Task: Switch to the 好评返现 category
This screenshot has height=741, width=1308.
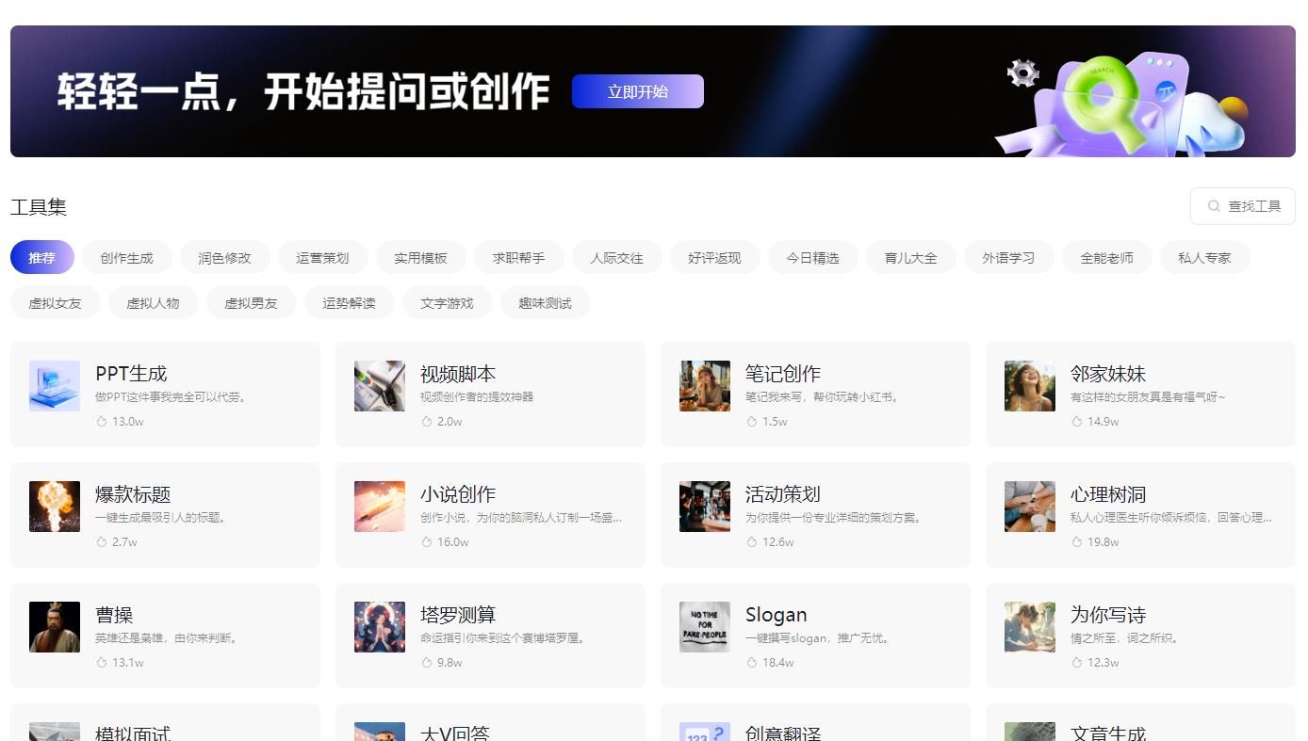Action: 715,258
